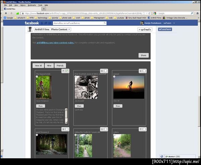Screen dimensions: 201x165
Task: Check vote box on sunset entry
Action: pyautogui.click(x=144, y=71)
